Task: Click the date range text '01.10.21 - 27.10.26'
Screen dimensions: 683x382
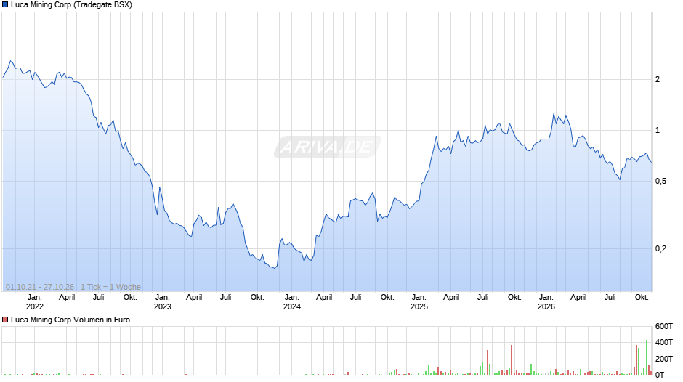Action: click(40, 287)
